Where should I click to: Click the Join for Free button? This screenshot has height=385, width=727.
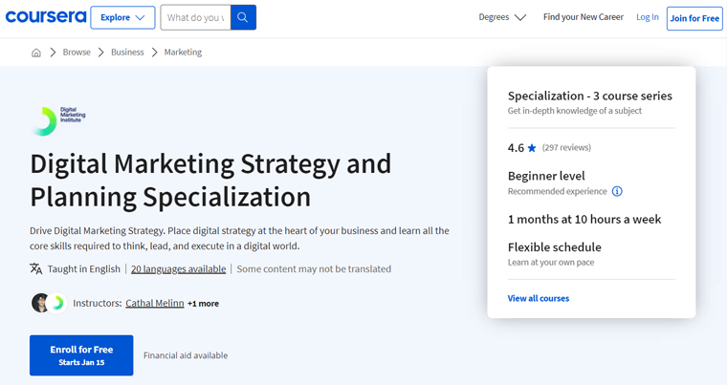click(694, 18)
